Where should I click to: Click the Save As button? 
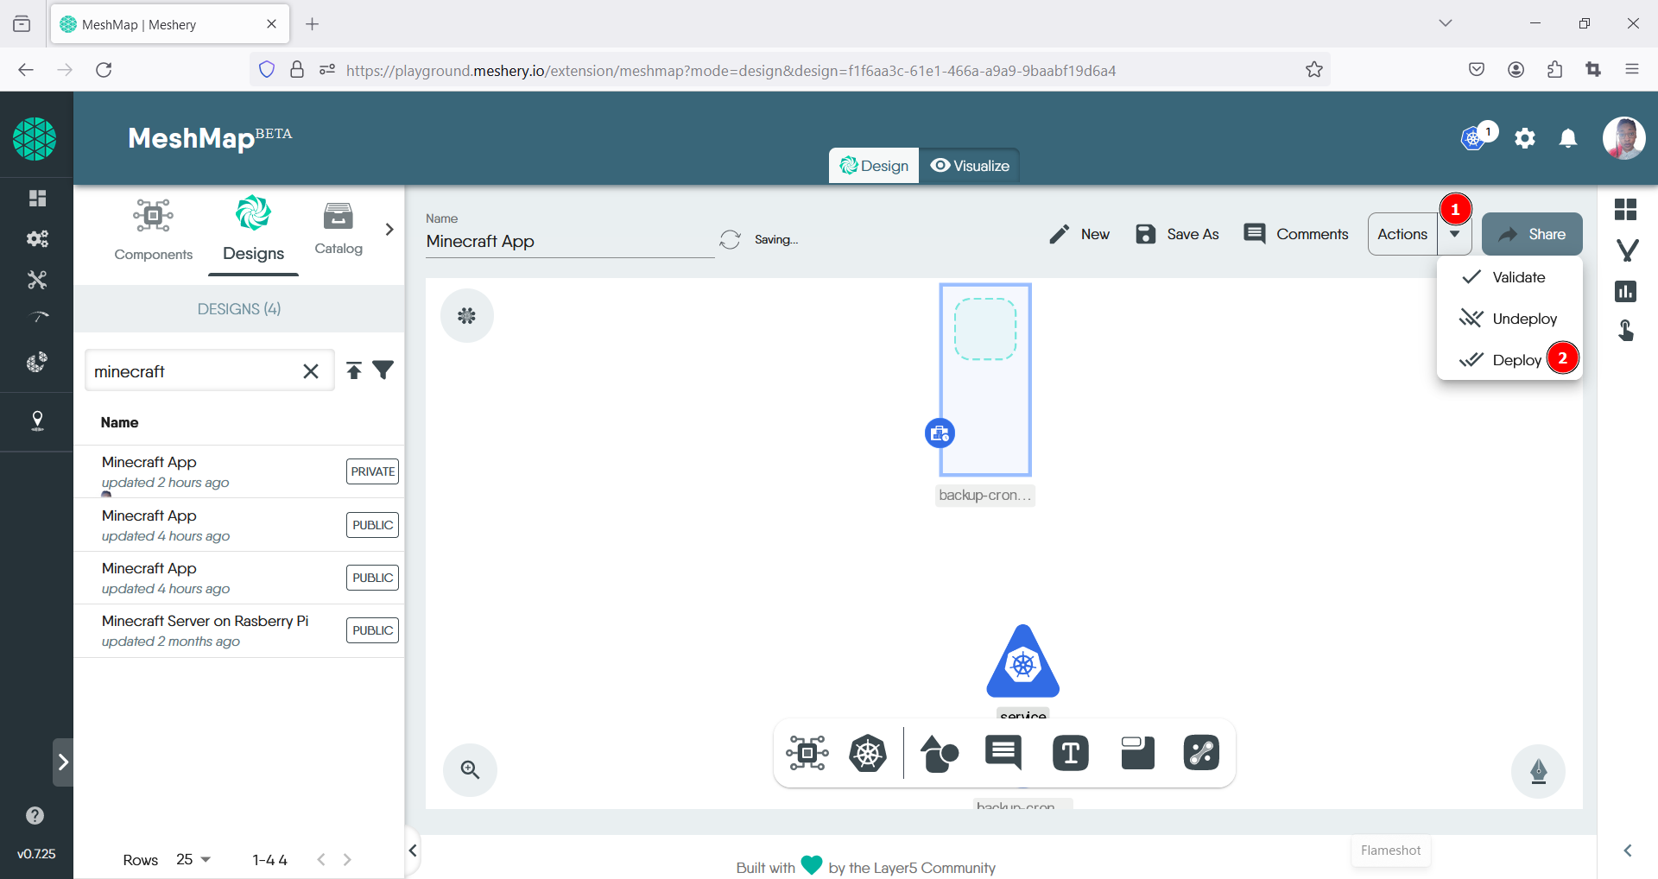click(1177, 234)
